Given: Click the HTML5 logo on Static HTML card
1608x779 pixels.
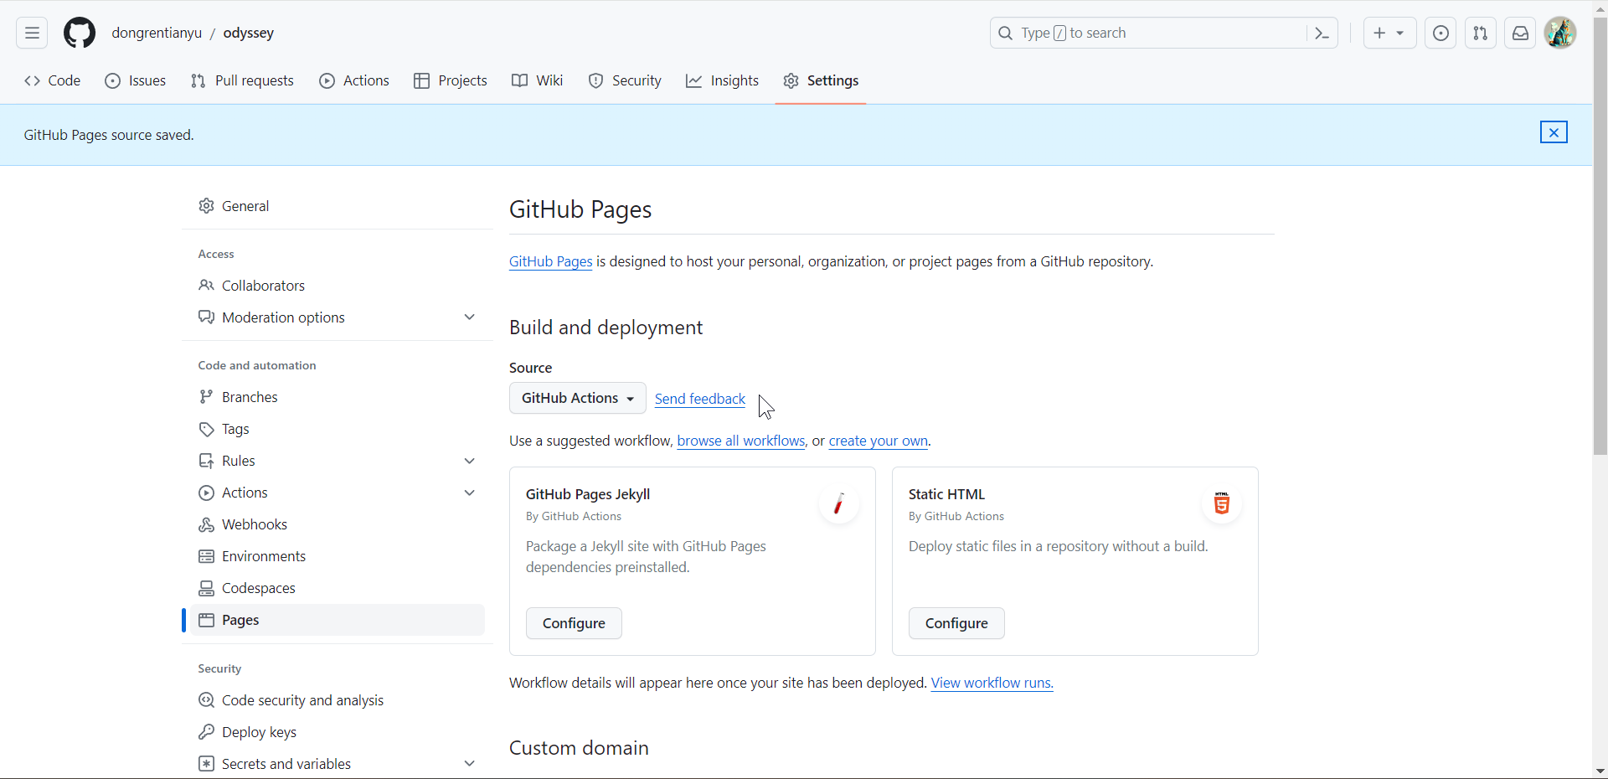Looking at the screenshot, I should (x=1222, y=503).
